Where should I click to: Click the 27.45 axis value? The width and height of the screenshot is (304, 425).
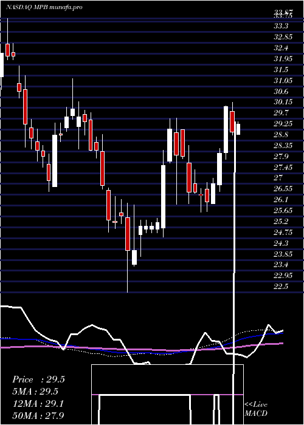point(283,167)
